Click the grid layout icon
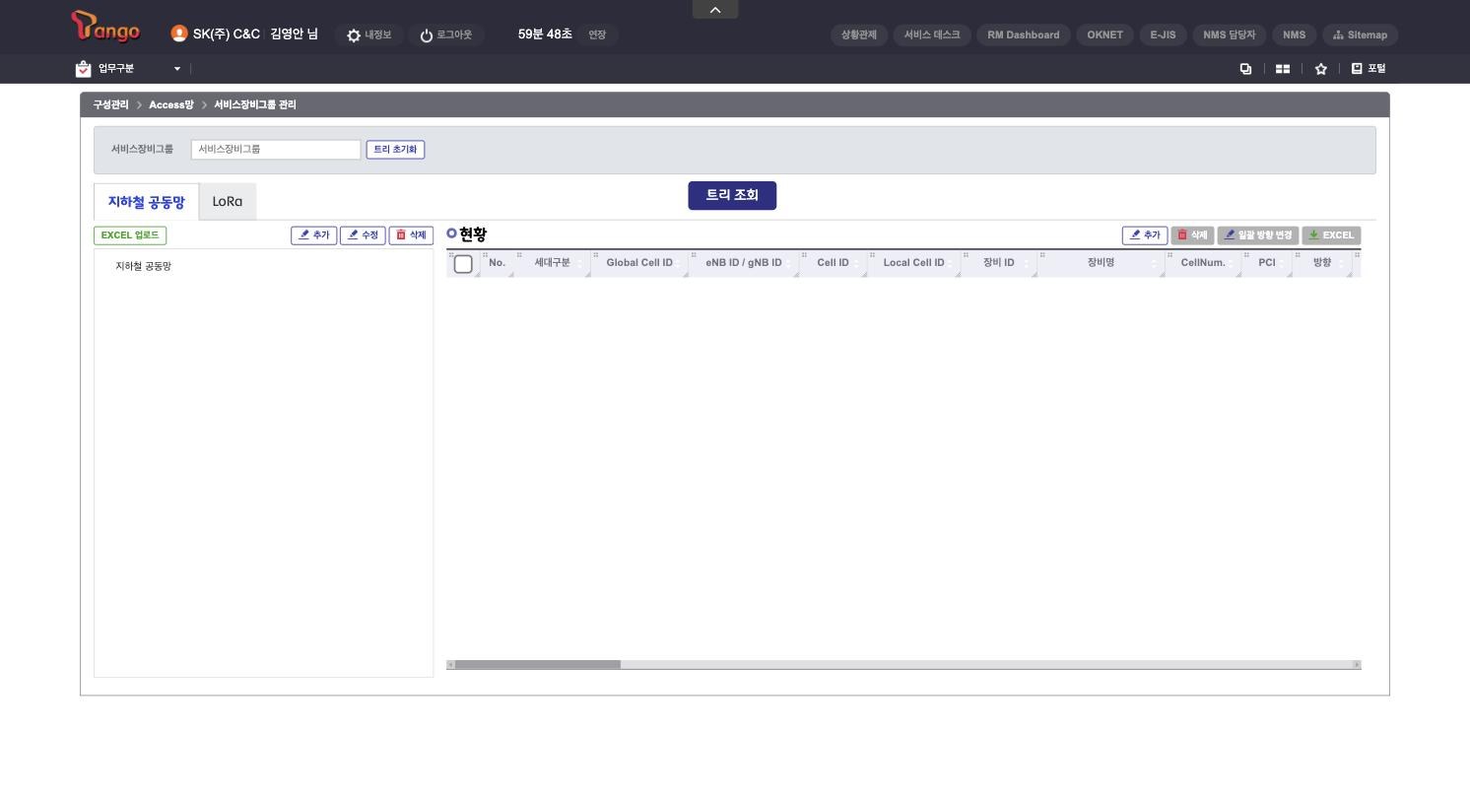This screenshot has height=800, width=1470. coord(1283,69)
